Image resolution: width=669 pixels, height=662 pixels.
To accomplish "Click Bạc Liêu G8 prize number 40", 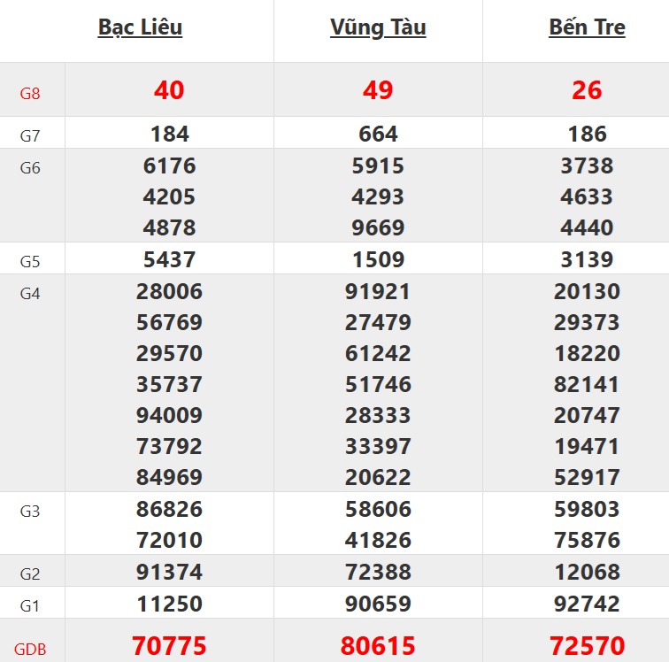I will coord(169,90).
